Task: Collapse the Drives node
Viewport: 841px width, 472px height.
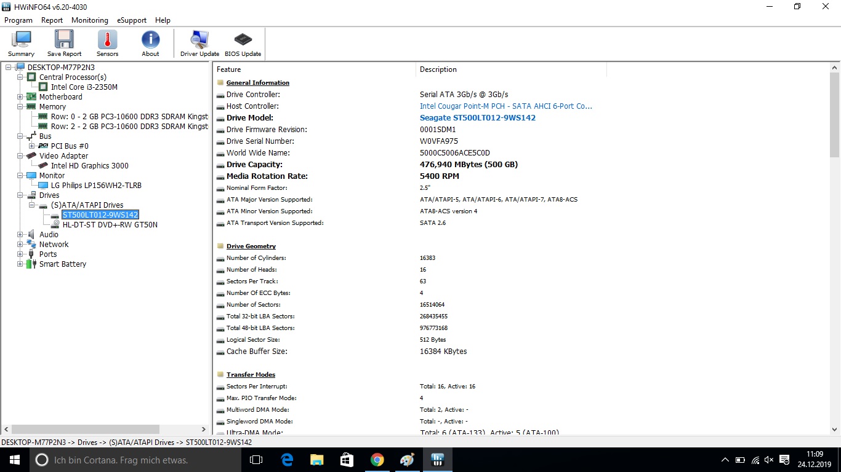Action: pos(20,195)
